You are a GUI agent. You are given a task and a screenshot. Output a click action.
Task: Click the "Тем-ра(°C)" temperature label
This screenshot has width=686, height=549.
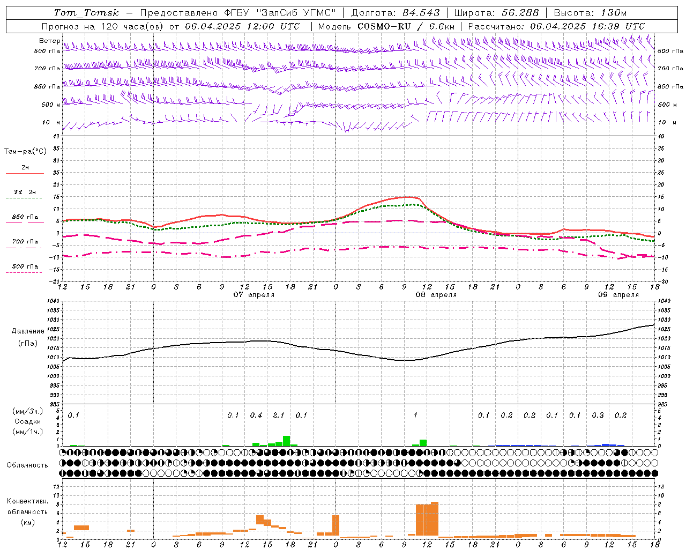click(25, 152)
